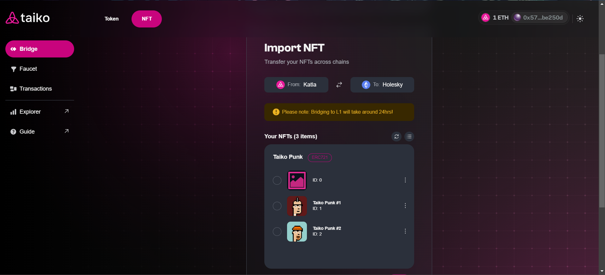Image resolution: width=605 pixels, height=275 pixels.
Task: Open the To Holesky chain selector
Action: coord(382,85)
